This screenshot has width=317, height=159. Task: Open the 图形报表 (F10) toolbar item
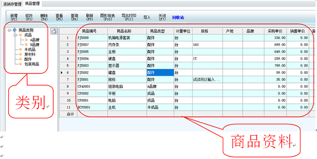[x=108, y=17]
